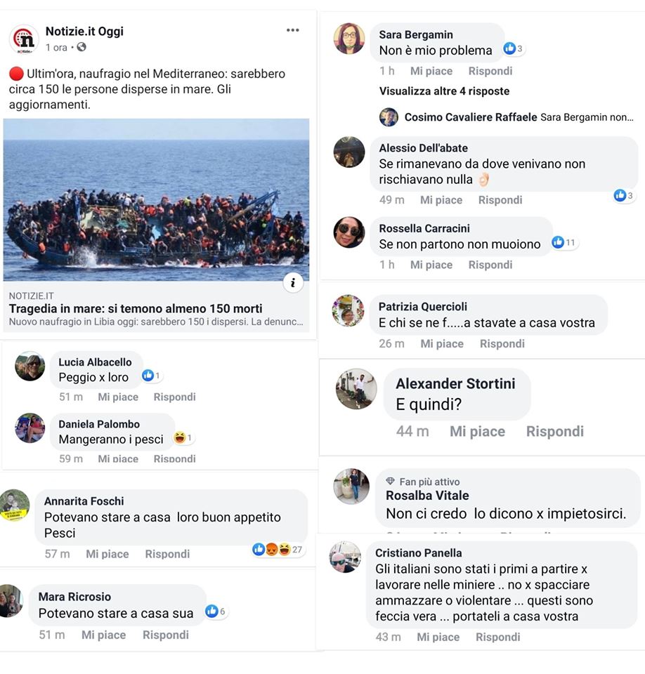The width and height of the screenshot is (645, 674).
Task: Open Sara Bergamin's profile picture
Action: tap(349, 39)
